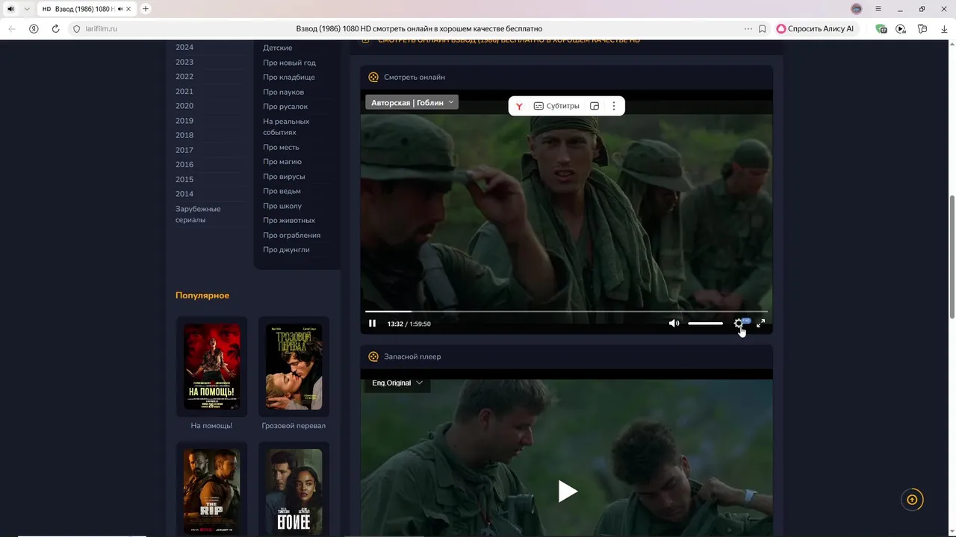956x537 pixels.
Task: Click the film reel icon beside Смотреть онлайн
Action: [373, 77]
